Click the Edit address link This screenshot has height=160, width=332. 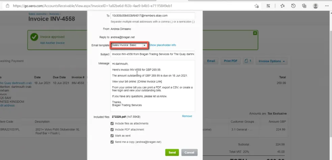pyautogui.click(x=7, y=105)
